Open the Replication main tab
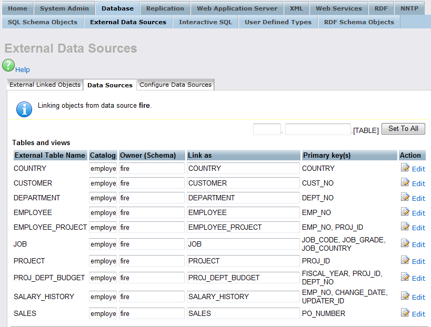This screenshot has height=327, width=431. click(x=165, y=8)
